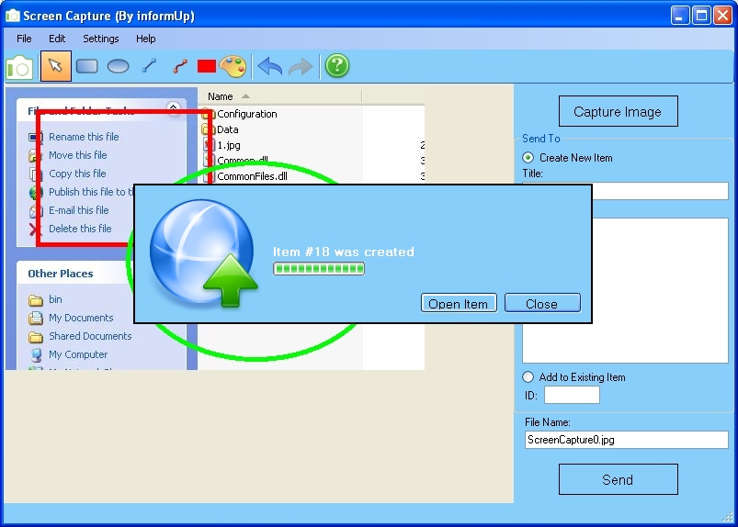Open the Settings menu

[x=101, y=39]
